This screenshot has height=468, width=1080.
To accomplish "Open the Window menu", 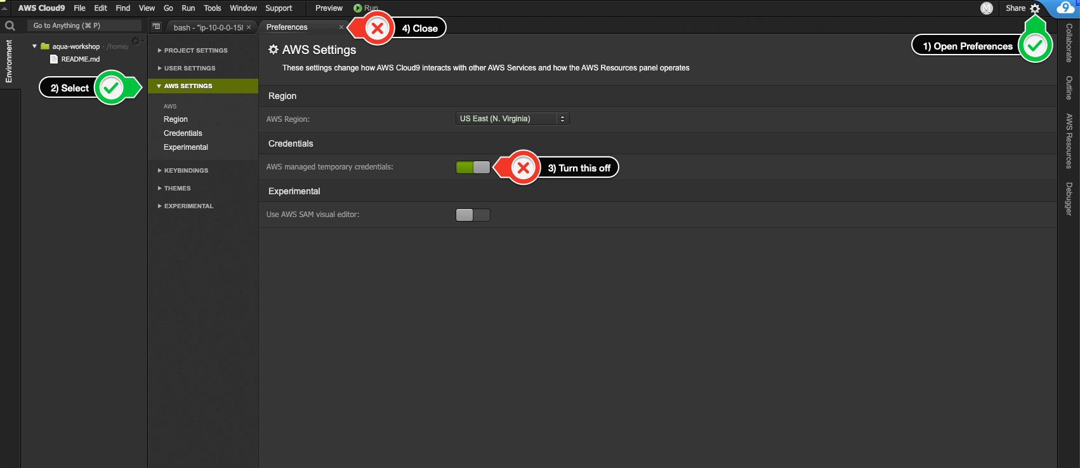I will click(243, 8).
